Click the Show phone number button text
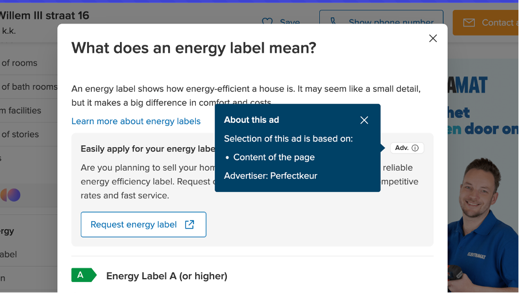The width and height of the screenshot is (519, 293). pyautogui.click(x=390, y=22)
